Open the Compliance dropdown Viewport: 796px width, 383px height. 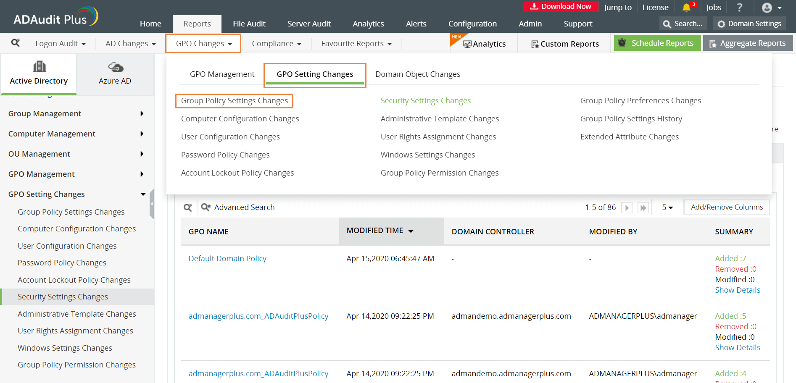[276, 43]
